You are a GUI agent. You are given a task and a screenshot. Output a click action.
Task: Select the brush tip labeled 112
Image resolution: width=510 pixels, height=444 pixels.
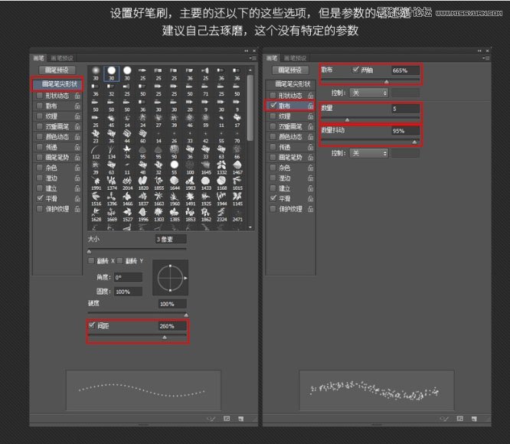pos(96,152)
